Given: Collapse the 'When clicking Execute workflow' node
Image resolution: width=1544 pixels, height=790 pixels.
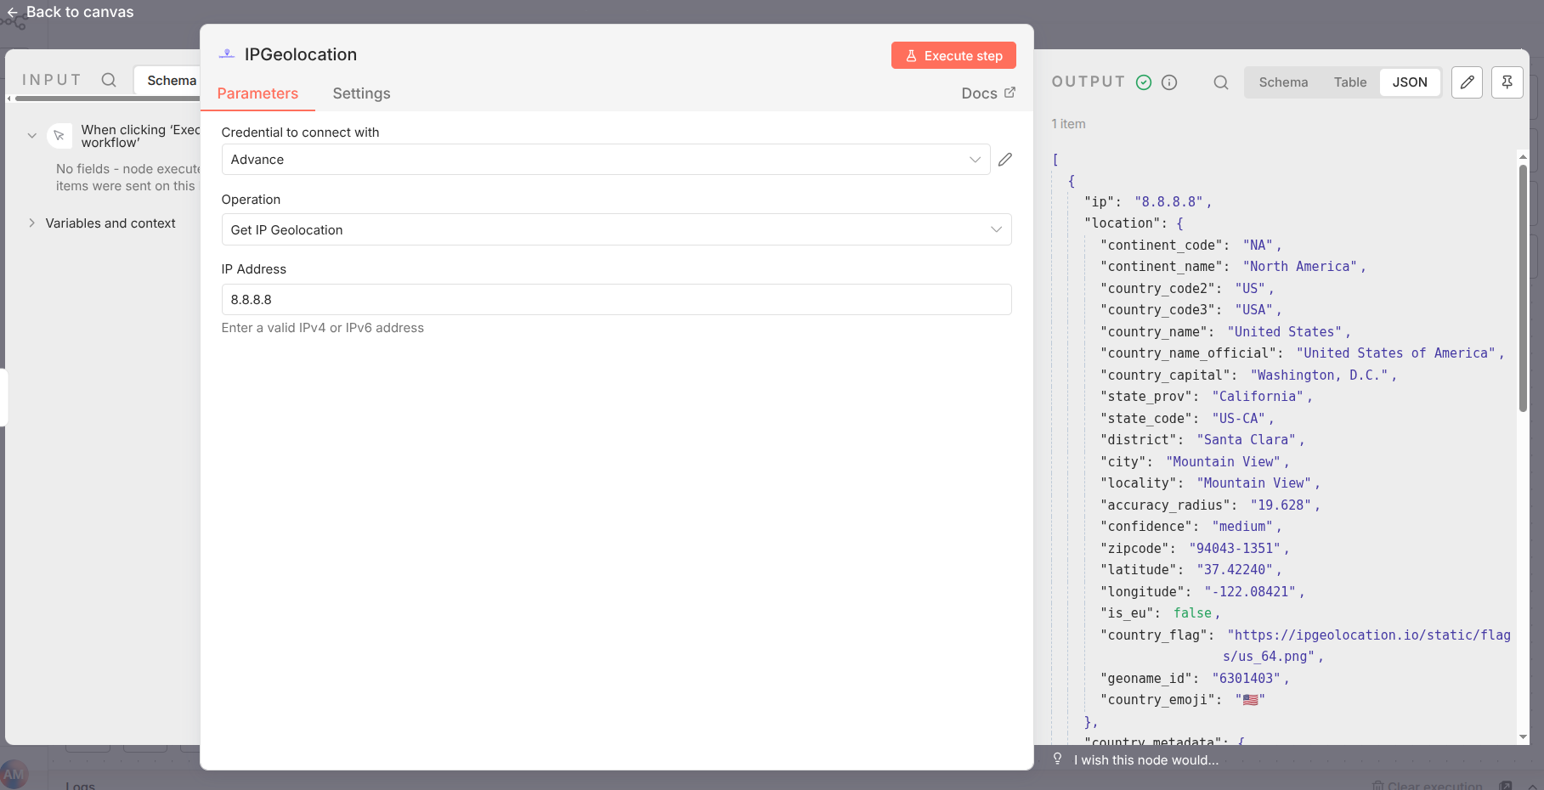Looking at the screenshot, I should pyautogui.click(x=32, y=136).
